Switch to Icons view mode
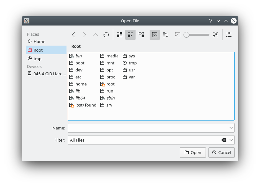 click(120, 35)
